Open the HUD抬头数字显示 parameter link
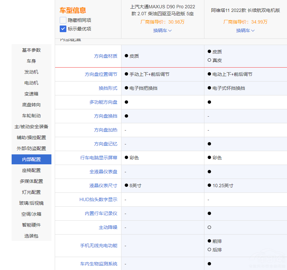Viewport: 287px width, 270px height. pos(98,199)
